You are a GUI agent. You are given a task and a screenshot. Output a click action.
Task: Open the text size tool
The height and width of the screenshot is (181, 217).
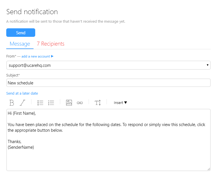[x=98, y=103]
